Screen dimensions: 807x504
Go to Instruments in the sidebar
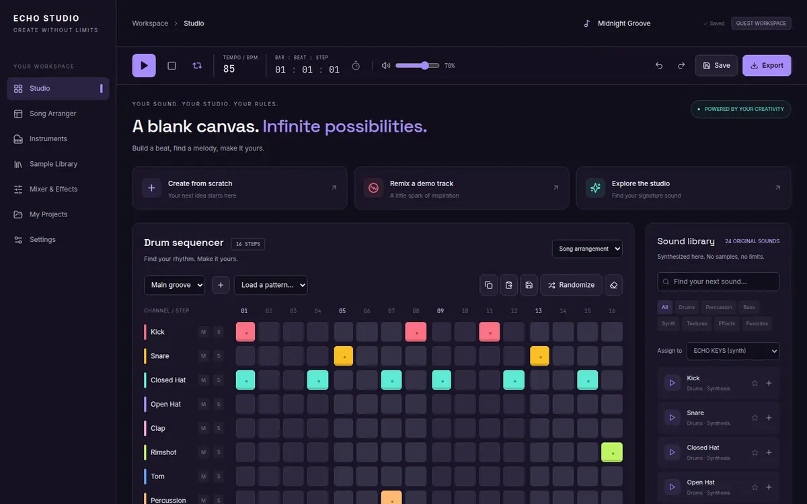pos(58,139)
